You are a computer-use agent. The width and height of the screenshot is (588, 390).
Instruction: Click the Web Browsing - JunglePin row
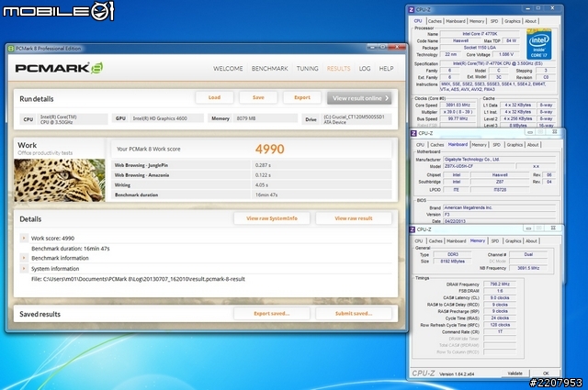coord(254,165)
